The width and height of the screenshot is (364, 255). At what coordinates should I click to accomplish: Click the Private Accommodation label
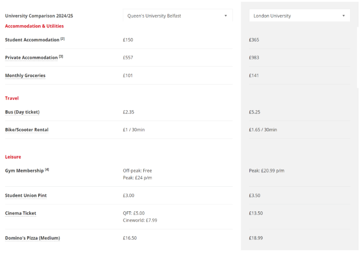coord(32,58)
